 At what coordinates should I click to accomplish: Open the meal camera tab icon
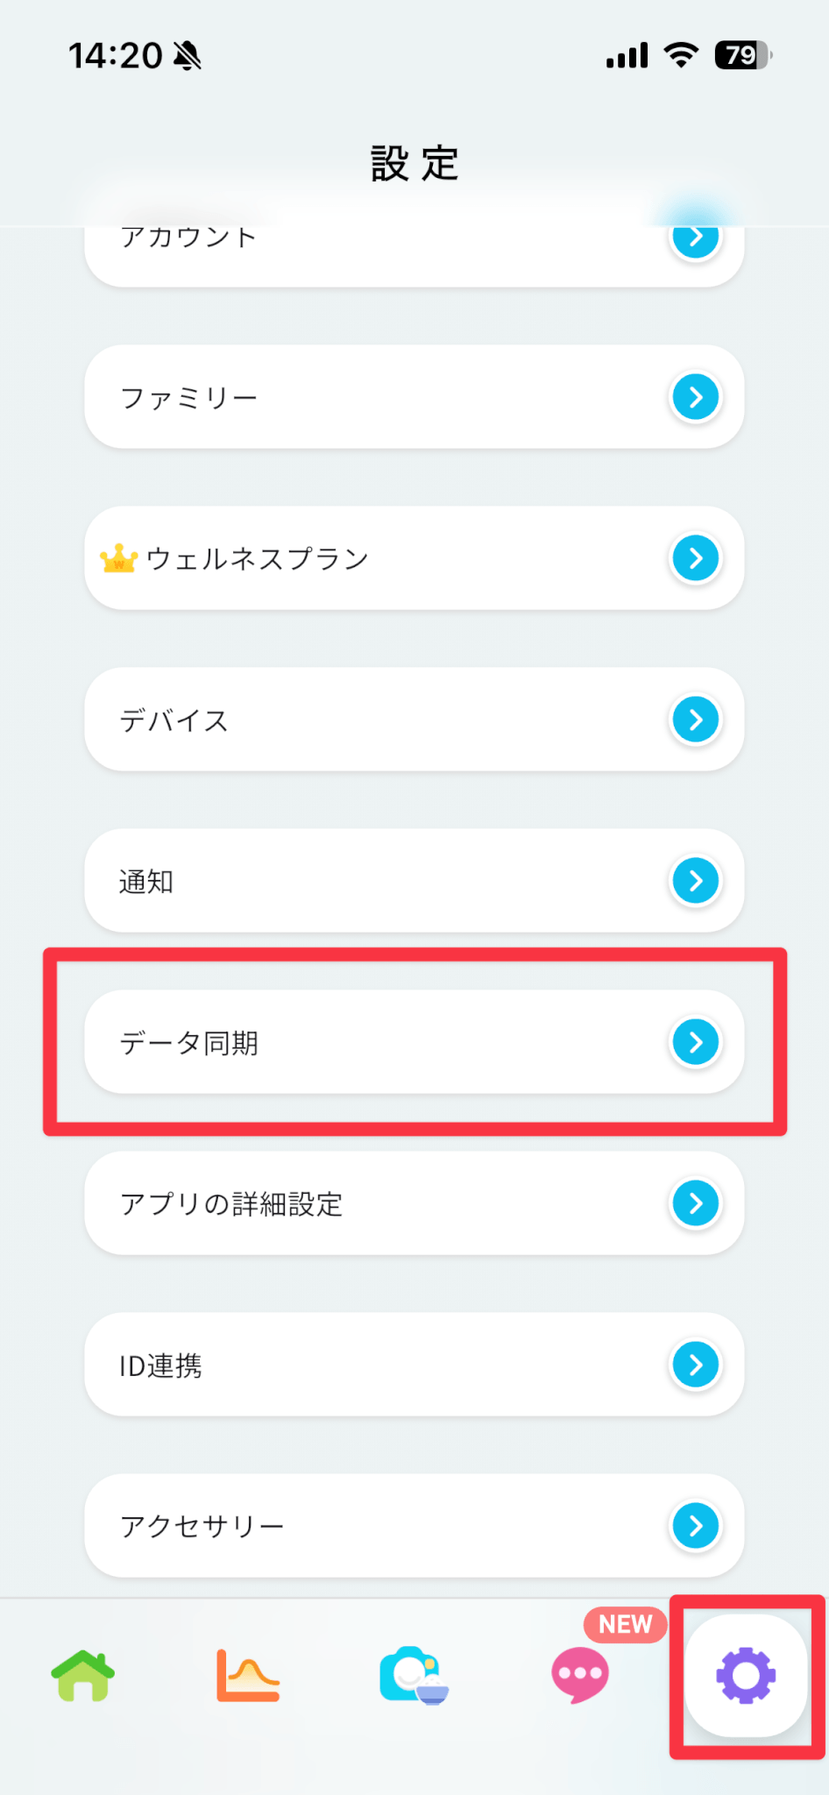pos(414,1675)
